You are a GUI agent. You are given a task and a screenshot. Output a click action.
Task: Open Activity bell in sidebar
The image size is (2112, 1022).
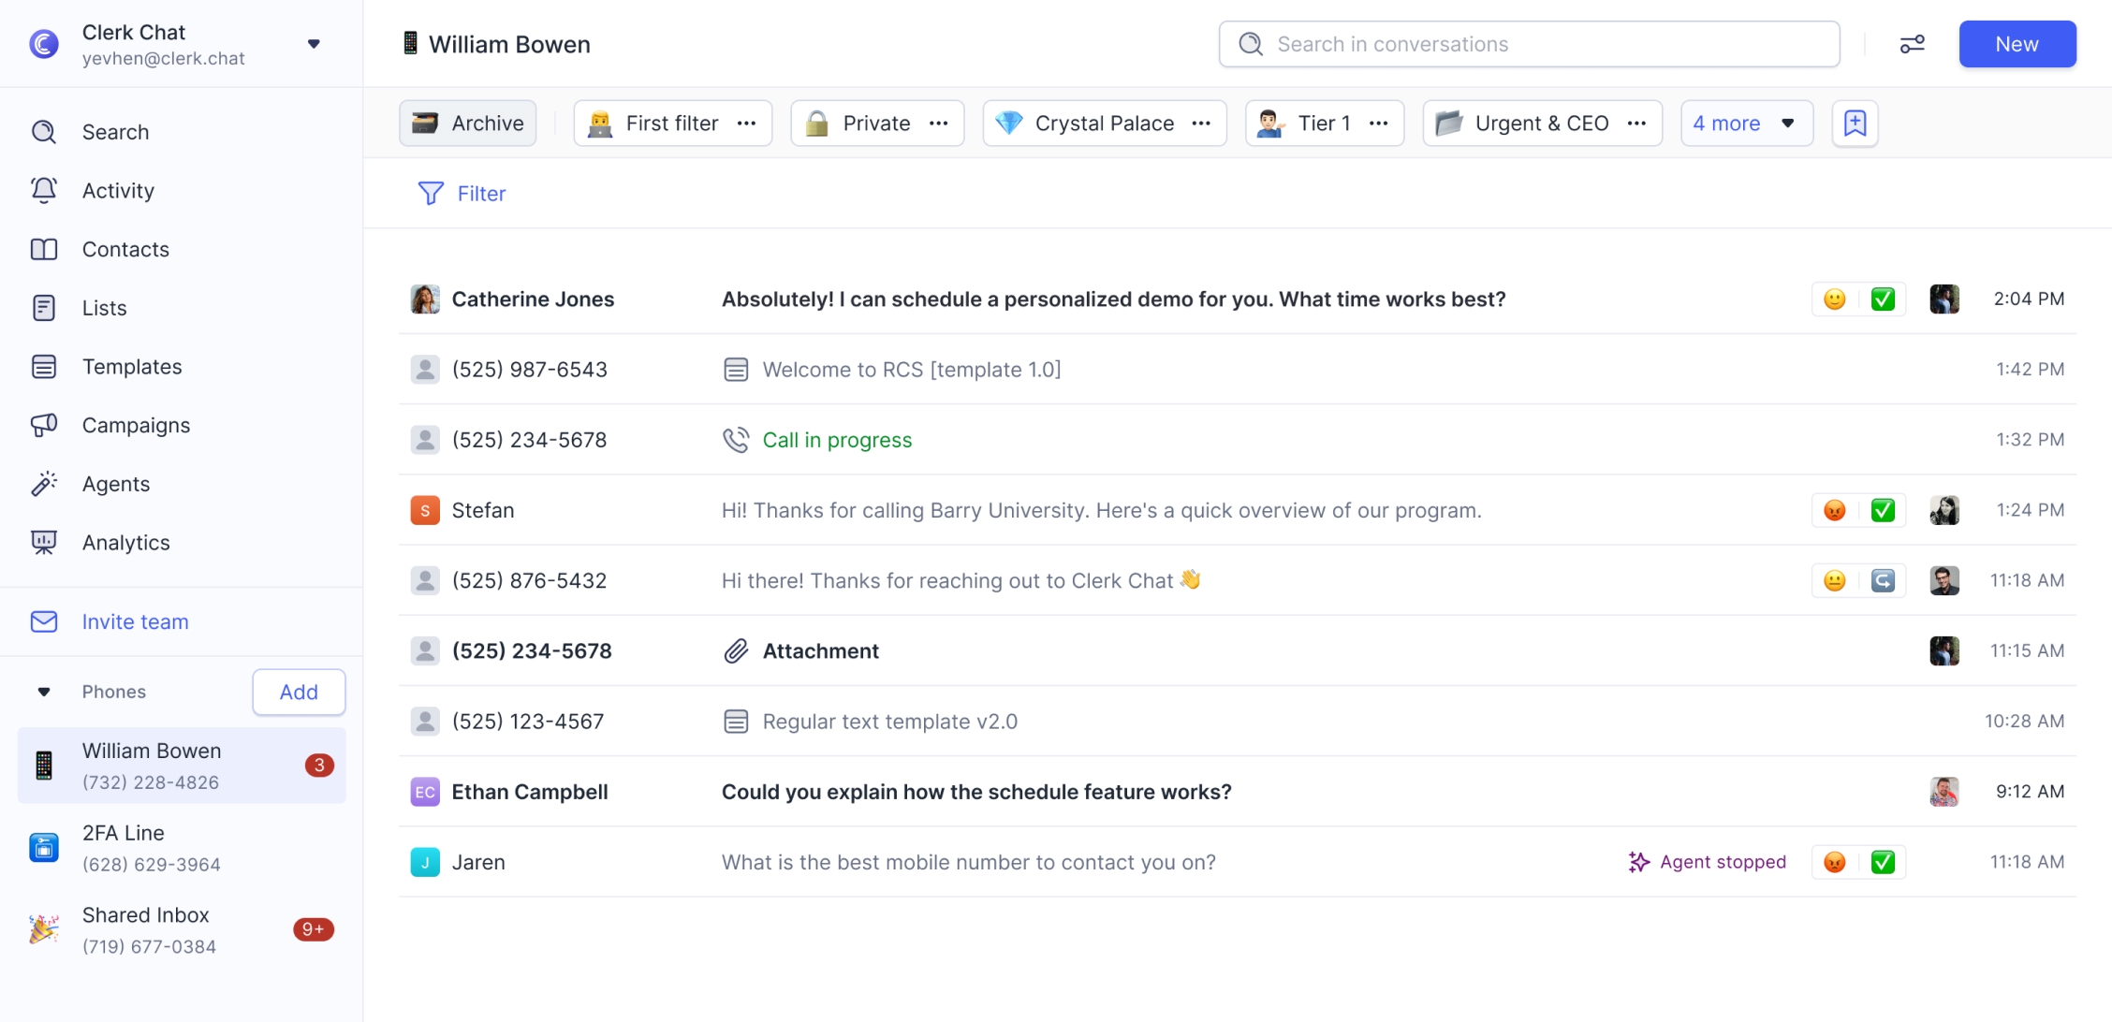click(44, 190)
